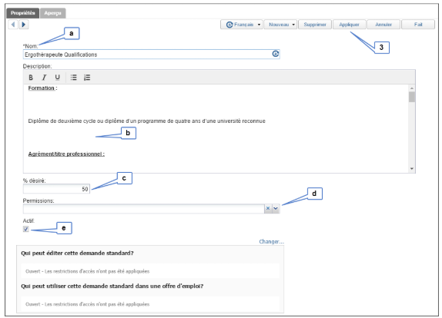Open the Changer... link
This screenshot has width=442, height=318.
[272, 241]
